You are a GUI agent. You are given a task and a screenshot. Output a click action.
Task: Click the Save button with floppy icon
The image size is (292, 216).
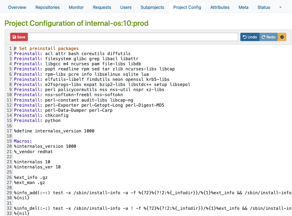(19, 37)
